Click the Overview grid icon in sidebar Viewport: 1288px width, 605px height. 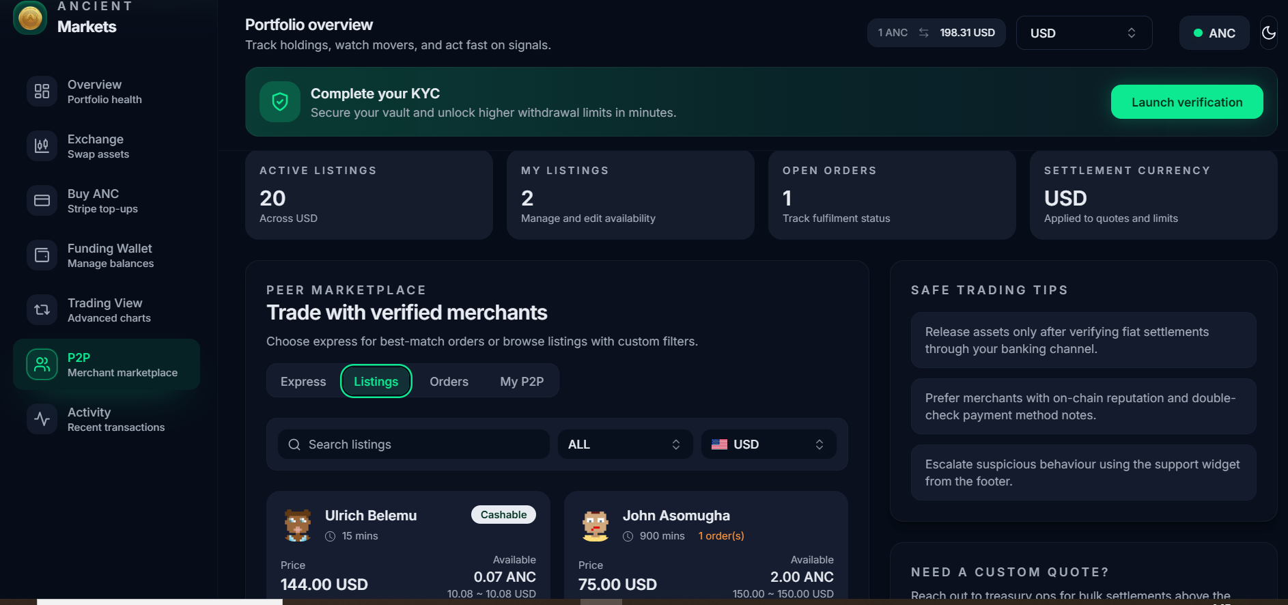pyautogui.click(x=42, y=92)
